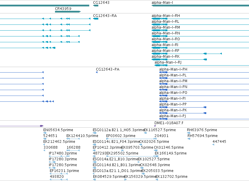Select EST EP03602.3prime

pos(121,136)
